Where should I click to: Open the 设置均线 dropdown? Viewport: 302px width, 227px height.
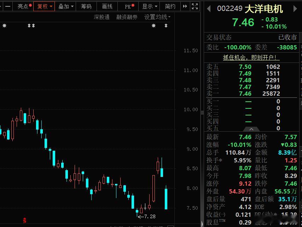[x=157, y=17]
